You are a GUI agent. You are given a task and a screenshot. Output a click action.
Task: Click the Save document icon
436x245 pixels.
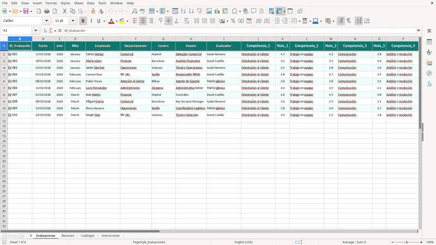pyautogui.click(x=26, y=11)
